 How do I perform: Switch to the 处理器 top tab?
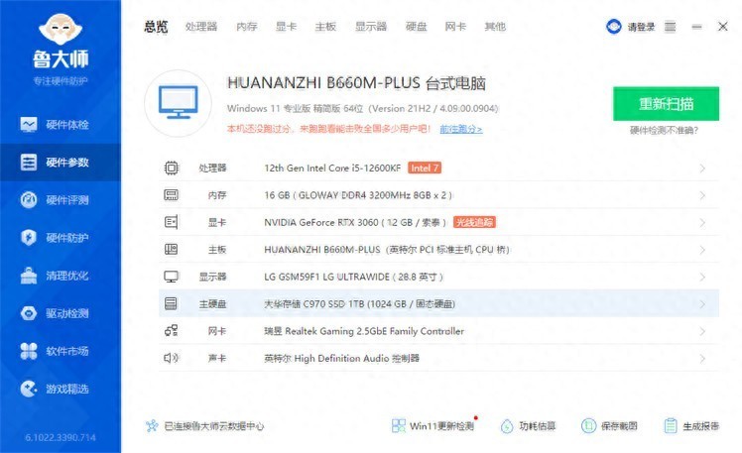tap(201, 27)
